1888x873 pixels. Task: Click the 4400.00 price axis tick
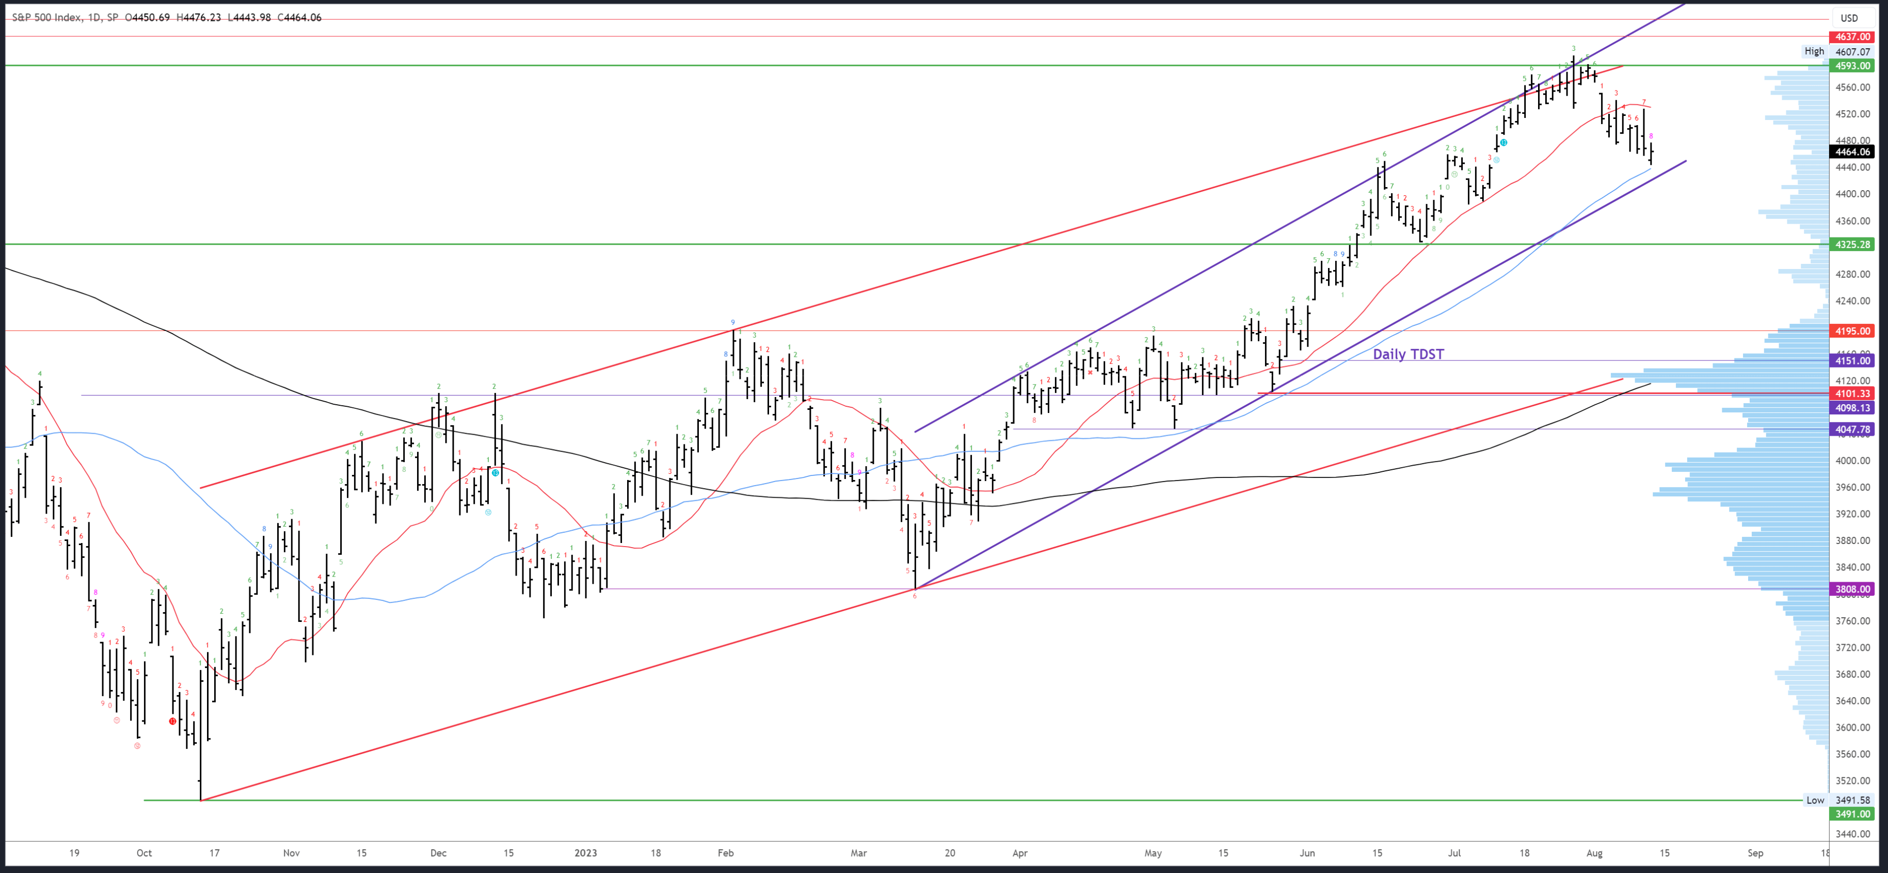tap(1852, 194)
